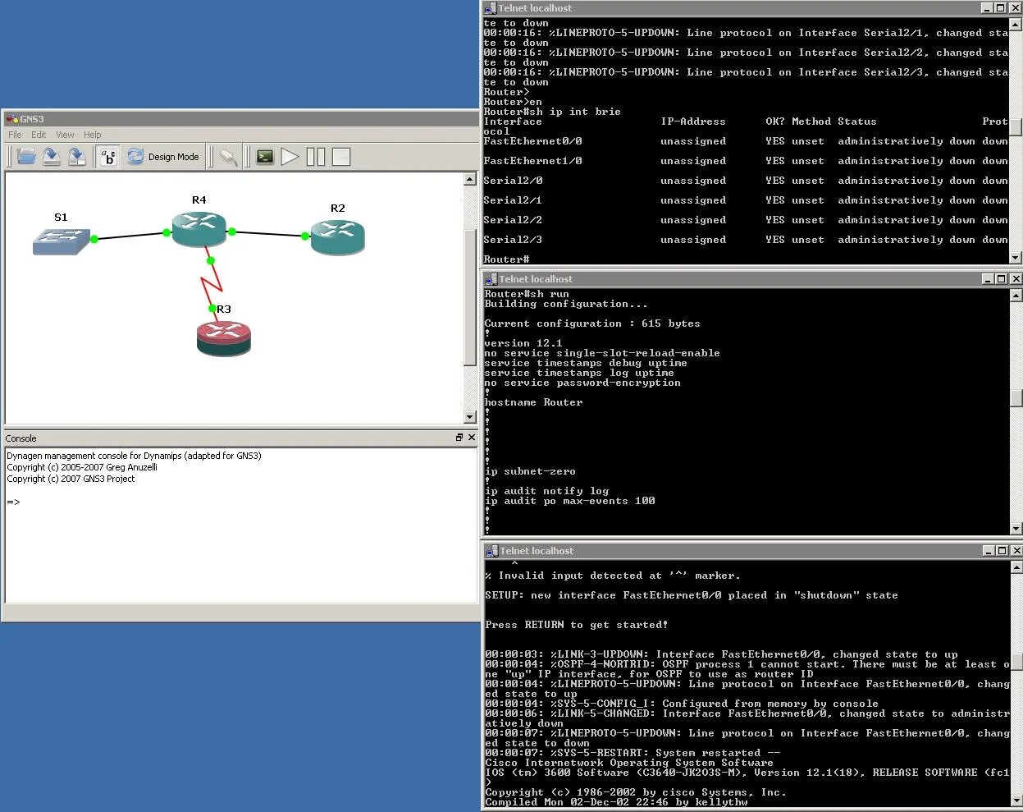Select the R4 router node
The image size is (1023, 812).
coord(199,229)
